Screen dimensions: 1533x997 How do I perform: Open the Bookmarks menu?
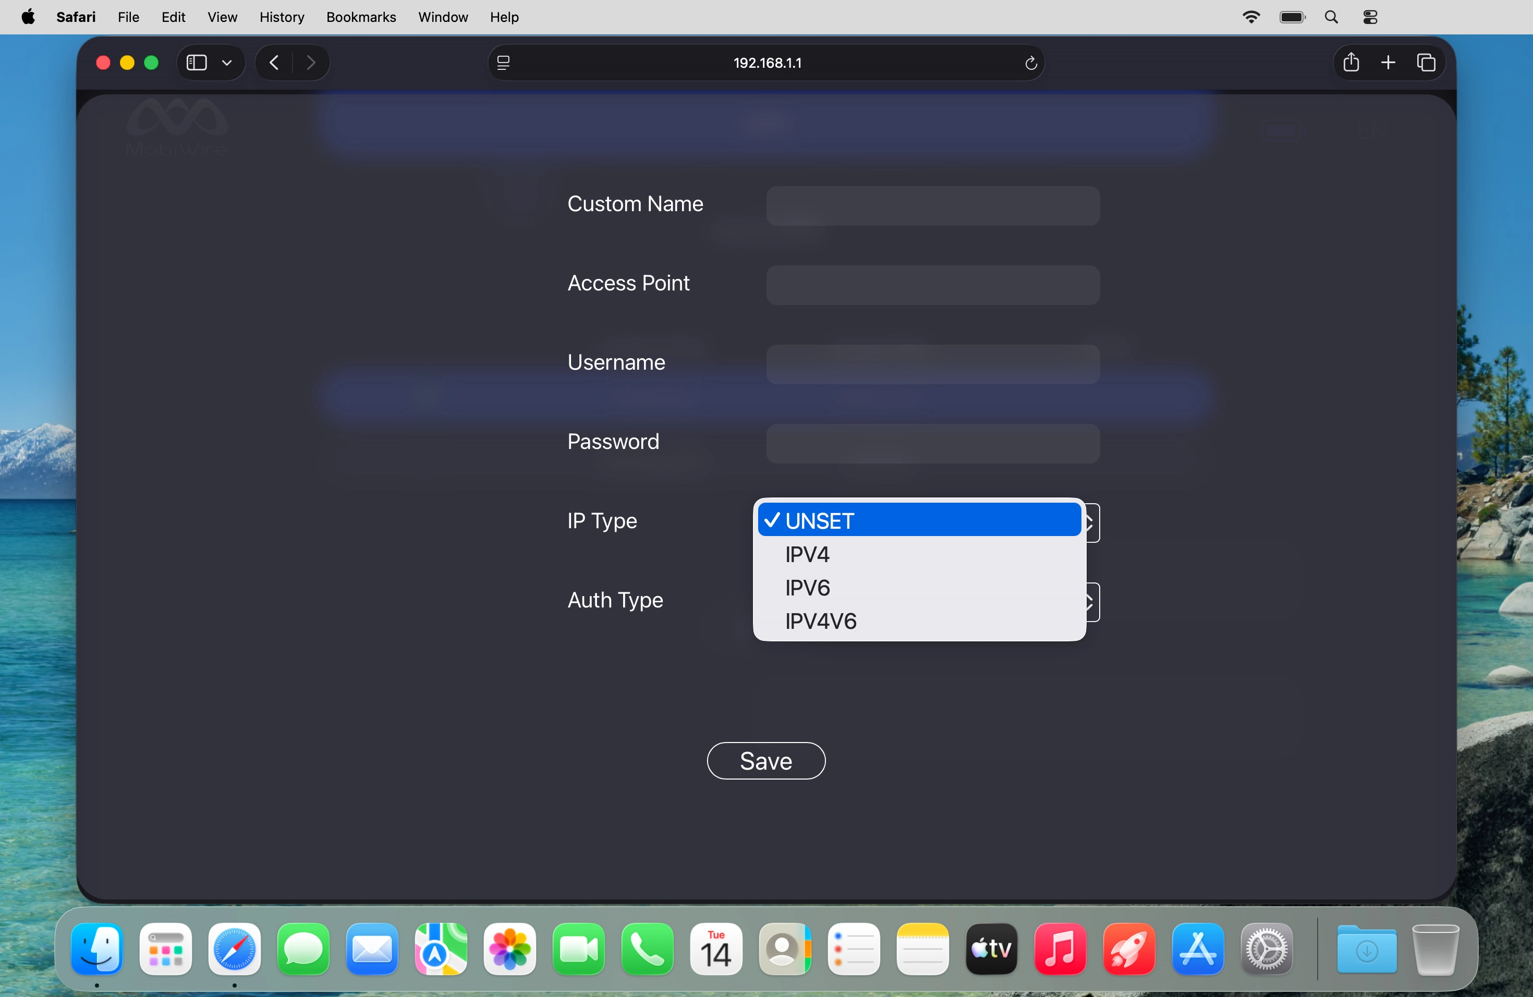[361, 17]
